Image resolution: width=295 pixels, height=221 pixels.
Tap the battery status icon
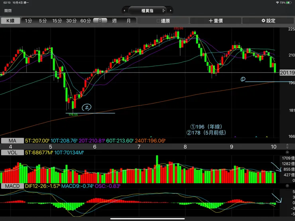coord(289,3)
